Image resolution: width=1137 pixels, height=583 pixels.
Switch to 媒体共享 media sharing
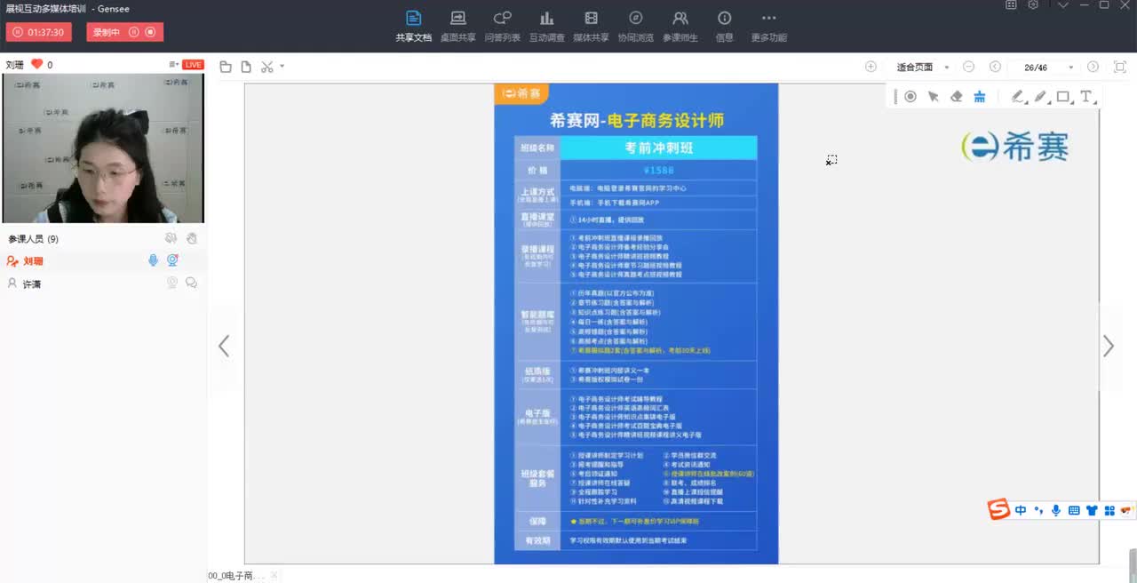pyautogui.click(x=591, y=27)
